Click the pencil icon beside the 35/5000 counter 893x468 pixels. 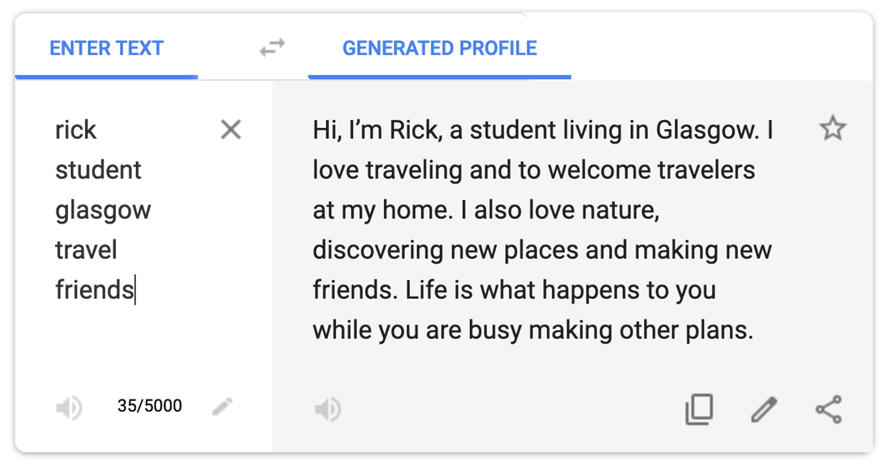pyautogui.click(x=222, y=407)
